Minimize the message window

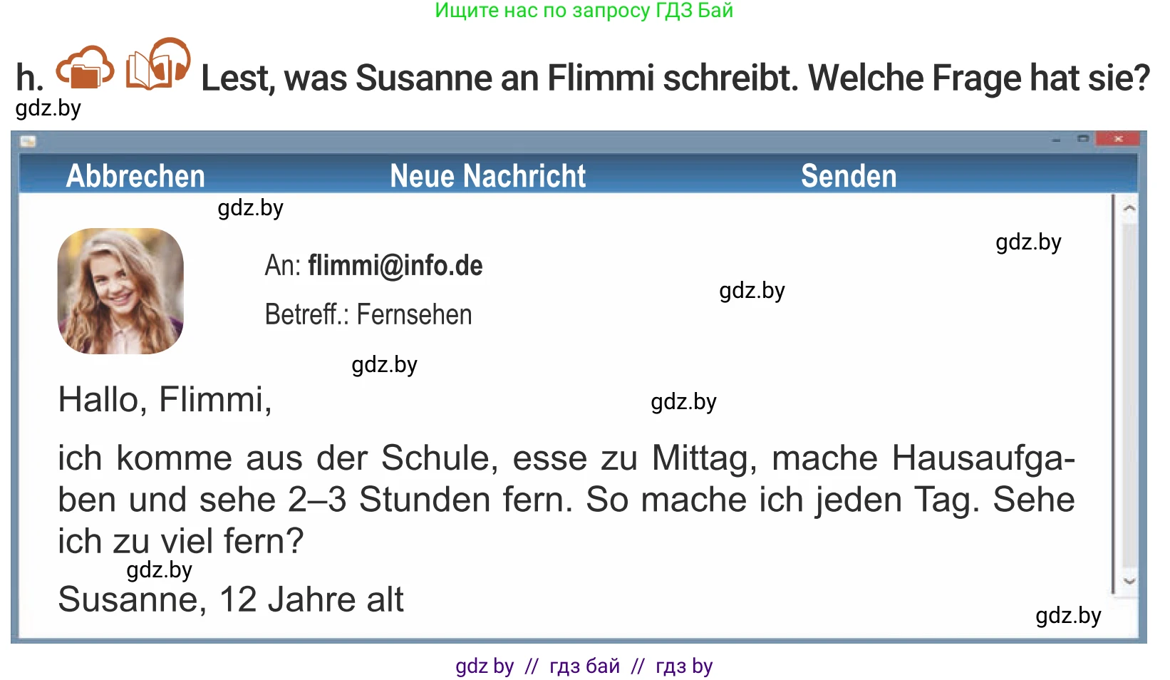point(1056,140)
